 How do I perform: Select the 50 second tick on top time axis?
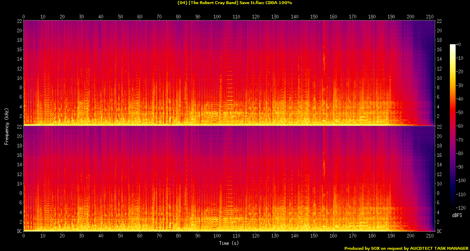[120, 16]
